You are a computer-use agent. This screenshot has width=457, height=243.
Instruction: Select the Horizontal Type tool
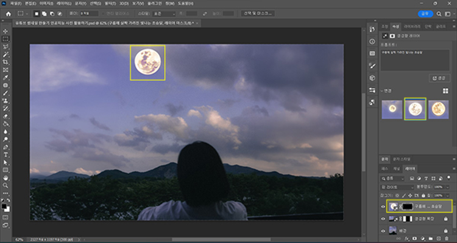click(5, 155)
